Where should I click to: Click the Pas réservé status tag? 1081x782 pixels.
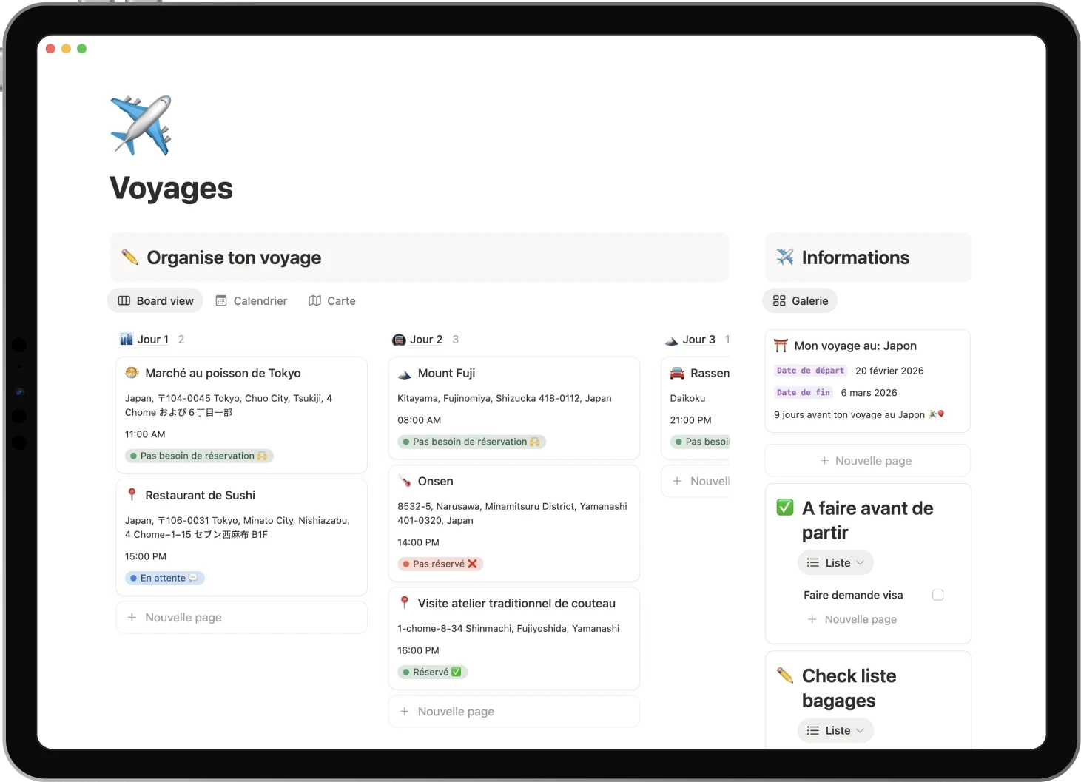click(440, 564)
